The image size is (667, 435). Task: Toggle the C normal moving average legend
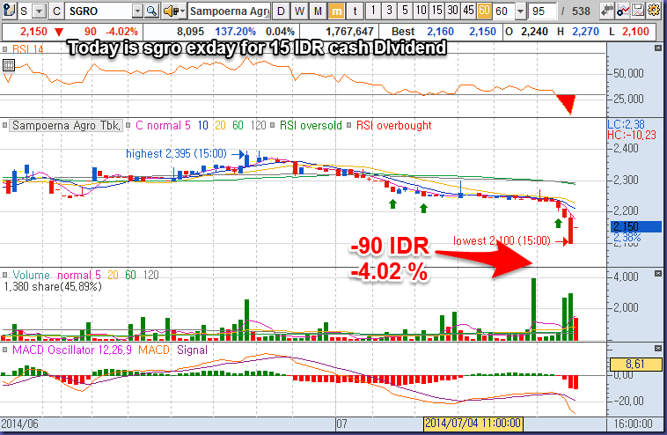click(163, 126)
